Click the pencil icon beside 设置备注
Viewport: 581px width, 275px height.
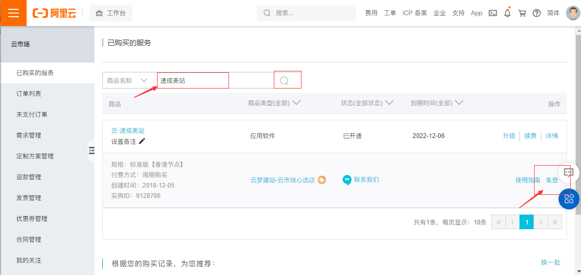142,141
